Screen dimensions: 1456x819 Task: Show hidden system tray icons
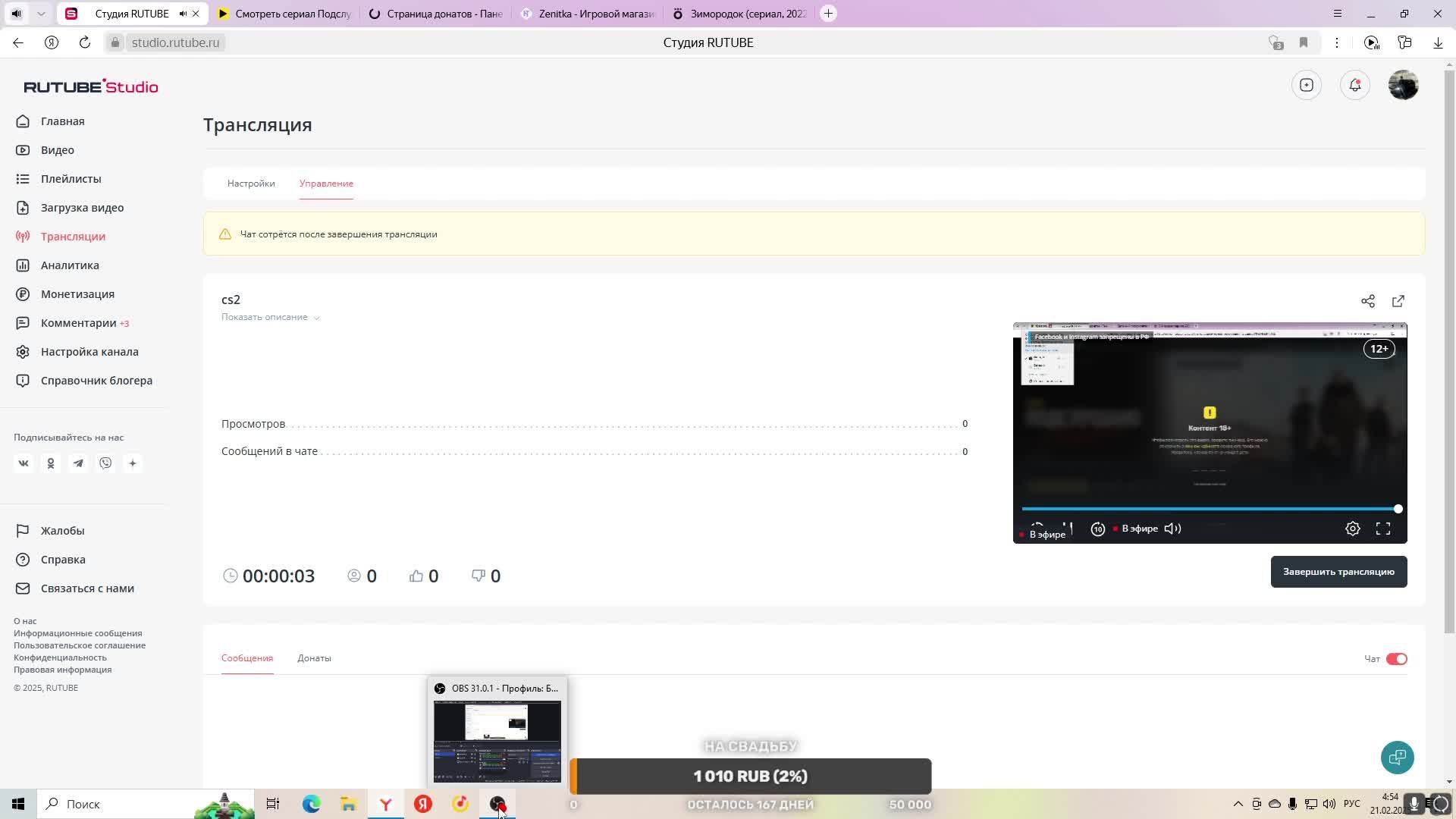[1238, 804]
